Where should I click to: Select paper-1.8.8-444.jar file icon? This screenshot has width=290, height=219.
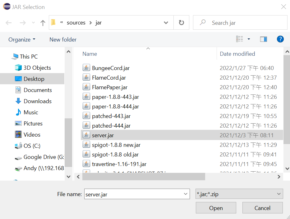86,106
